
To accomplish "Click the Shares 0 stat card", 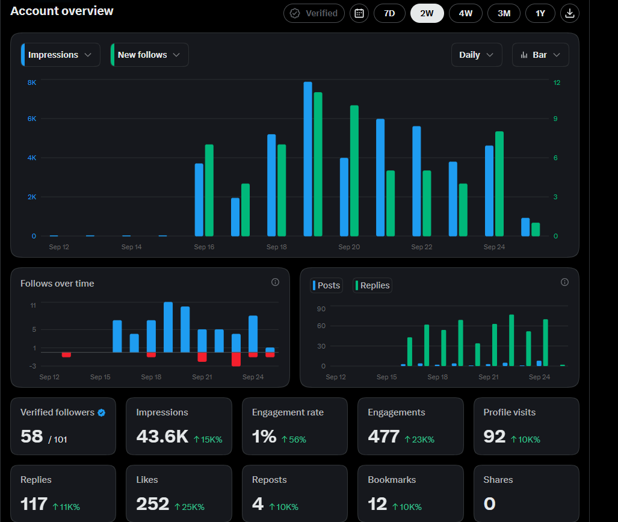I will pyautogui.click(x=526, y=494).
